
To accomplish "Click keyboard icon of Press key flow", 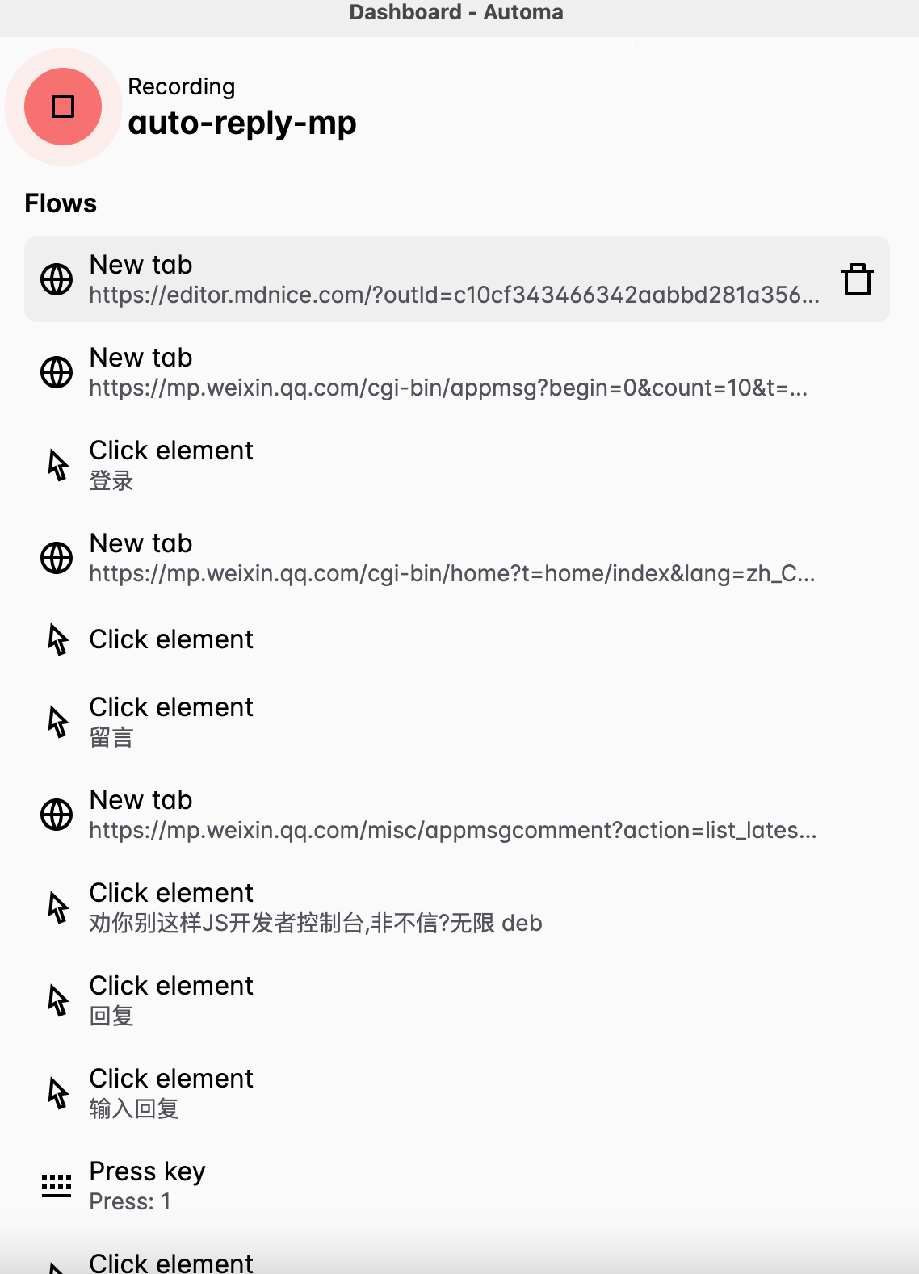I will tap(57, 1186).
